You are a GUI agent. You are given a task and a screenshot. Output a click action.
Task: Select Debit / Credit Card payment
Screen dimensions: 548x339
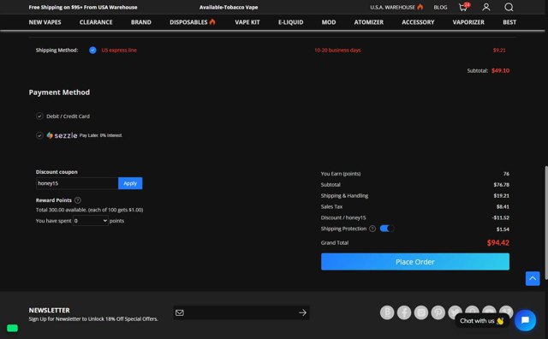point(39,116)
